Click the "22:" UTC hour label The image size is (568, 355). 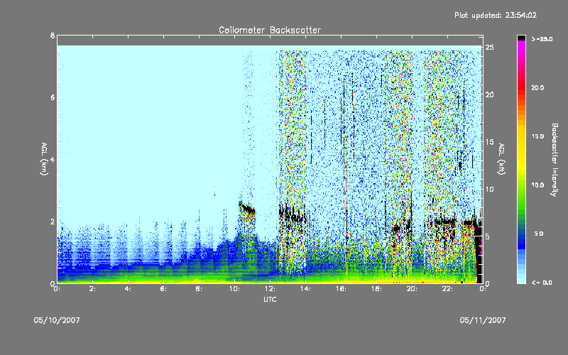tap(447, 289)
